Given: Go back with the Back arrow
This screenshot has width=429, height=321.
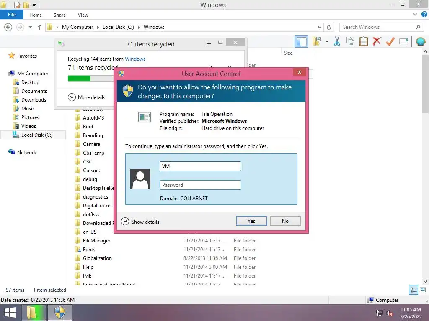Looking at the screenshot, I should 8,27.
